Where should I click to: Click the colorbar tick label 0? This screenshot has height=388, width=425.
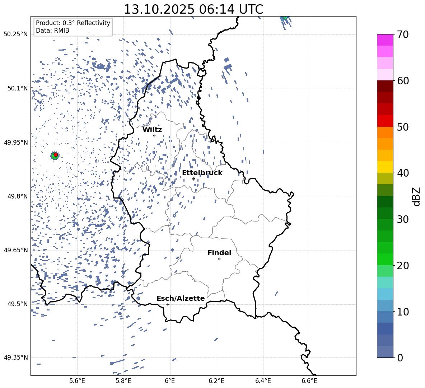pos(400,357)
